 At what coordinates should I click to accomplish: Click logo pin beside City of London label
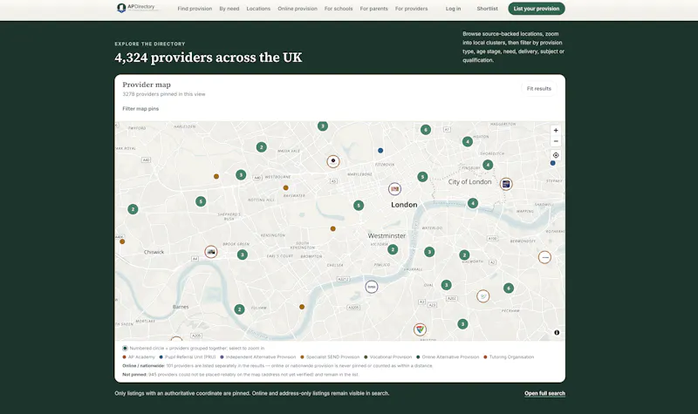click(x=506, y=184)
